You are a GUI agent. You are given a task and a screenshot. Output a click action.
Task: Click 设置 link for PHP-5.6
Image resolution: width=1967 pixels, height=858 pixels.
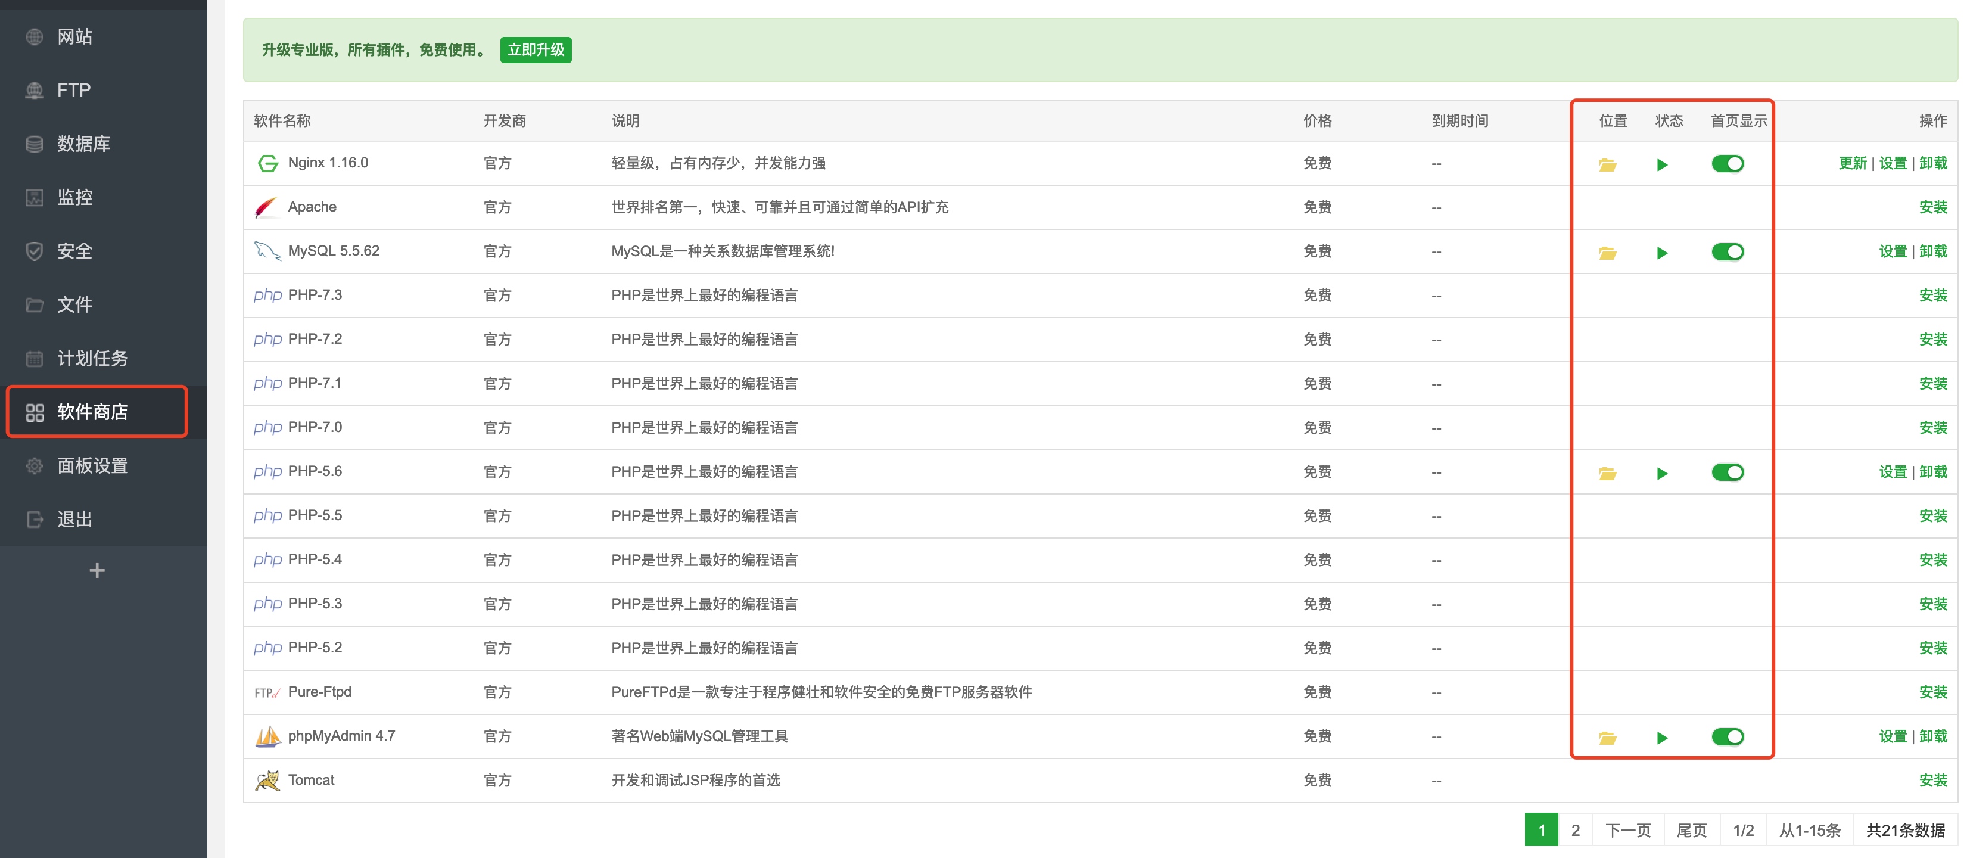pos(1893,472)
